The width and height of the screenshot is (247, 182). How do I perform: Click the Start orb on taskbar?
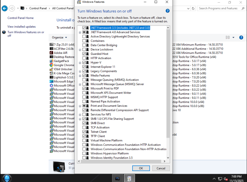click(7, 178)
